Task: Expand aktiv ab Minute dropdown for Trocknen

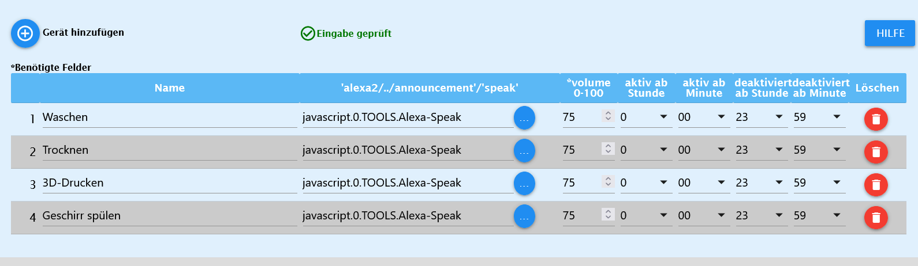Action: (704, 150)
